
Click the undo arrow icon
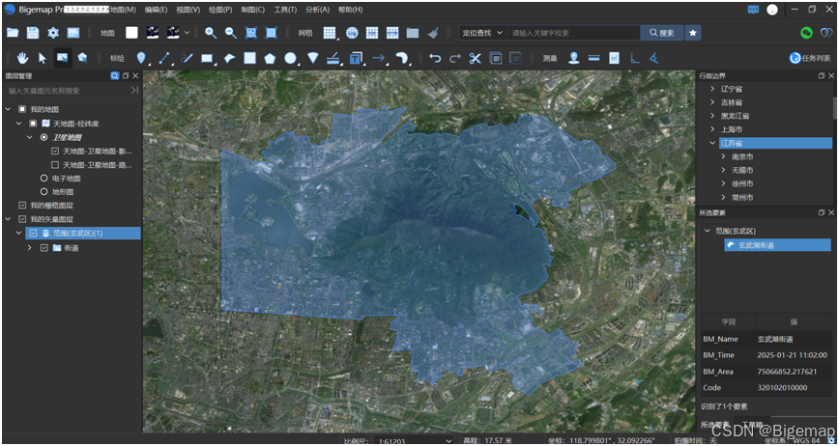[x=435, y=58]
